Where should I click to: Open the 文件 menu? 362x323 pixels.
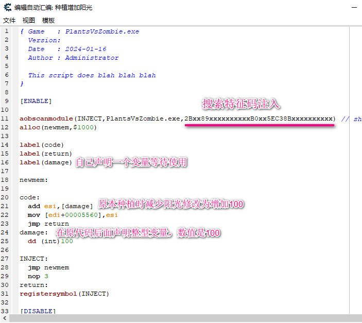pos(9,21)
